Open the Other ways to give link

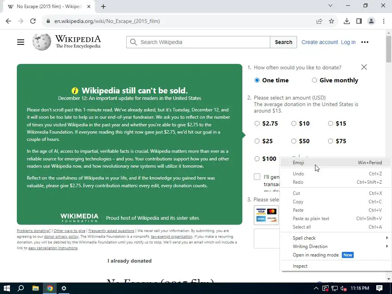70,231
